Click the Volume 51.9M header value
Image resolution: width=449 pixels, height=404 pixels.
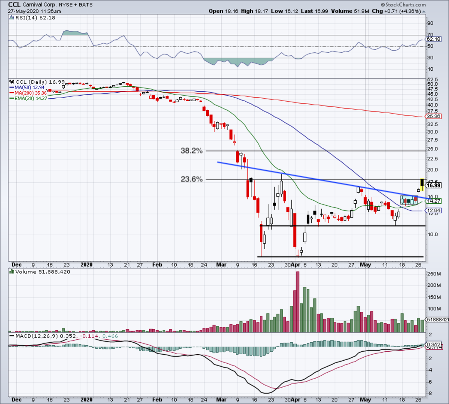(x=350, y=11)
